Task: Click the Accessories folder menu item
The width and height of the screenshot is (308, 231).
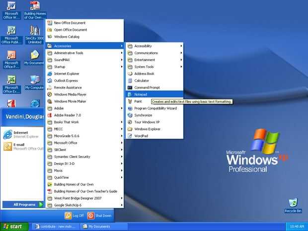Action: click(x=84, y=46)
